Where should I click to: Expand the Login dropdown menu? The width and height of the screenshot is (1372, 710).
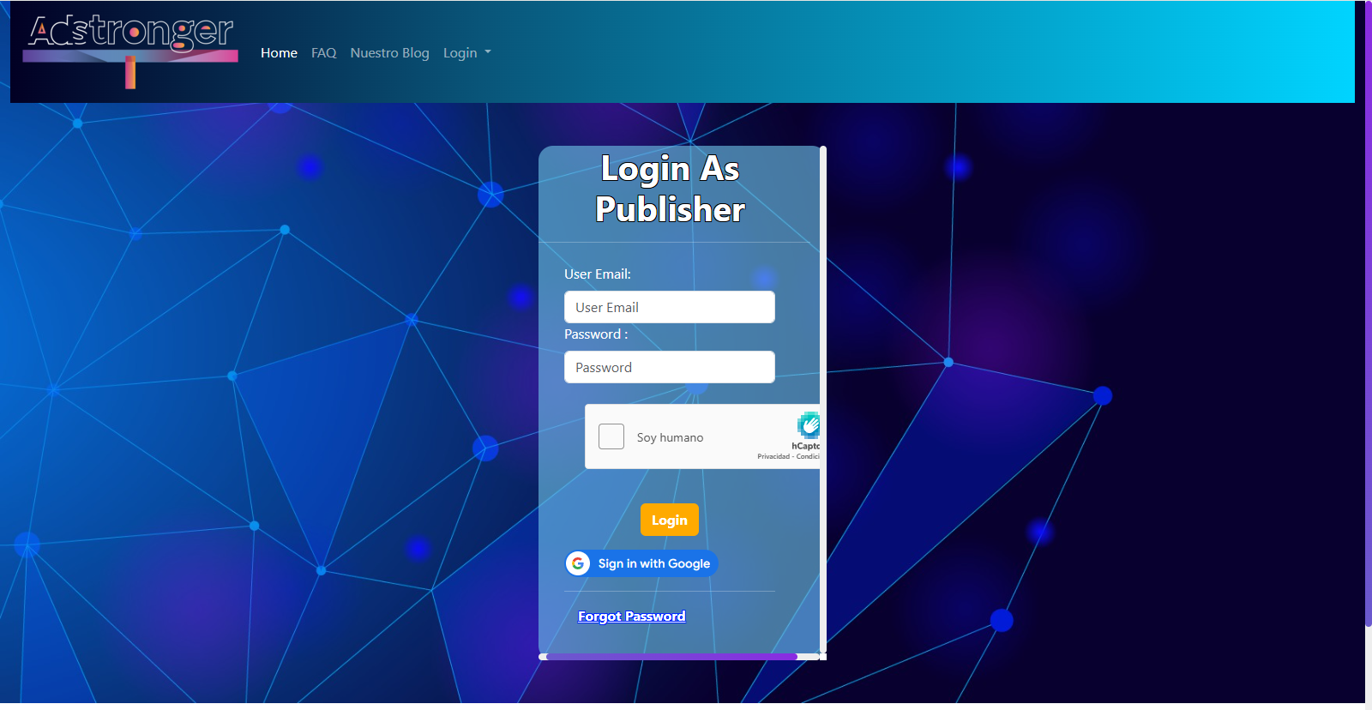[467, 53]
